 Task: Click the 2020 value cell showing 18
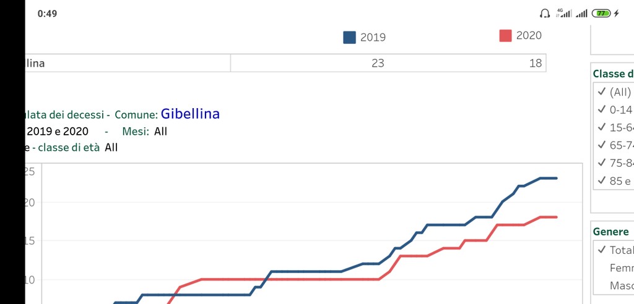point(536,63)
